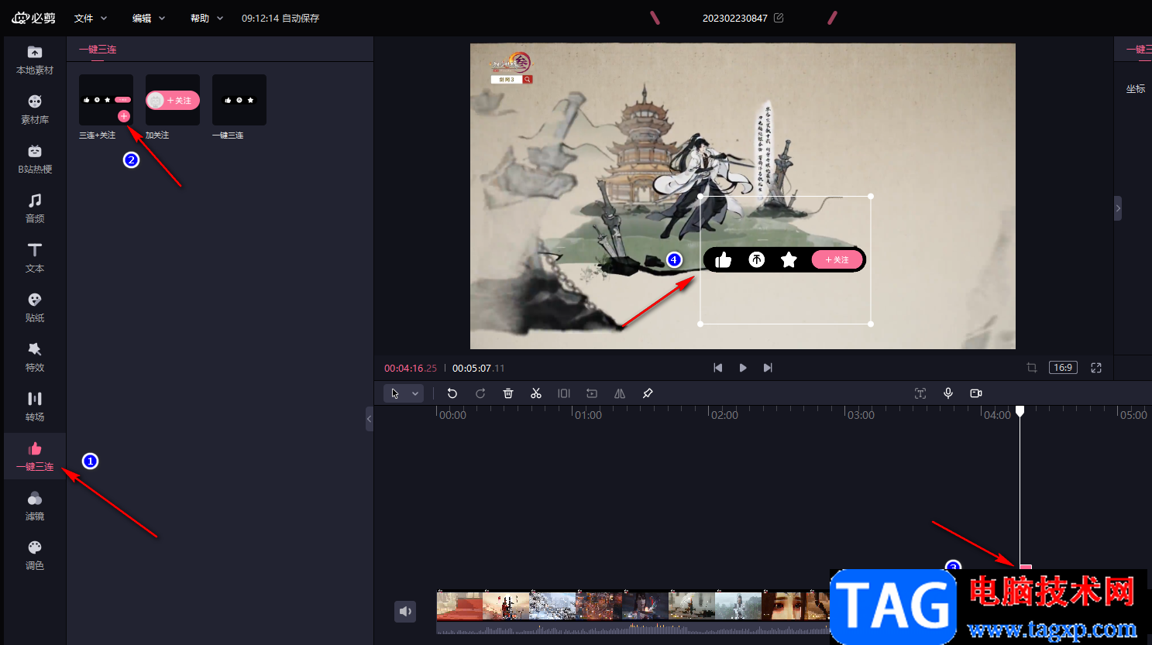Click the star favorite icon in preview
The image size is (1152, 645).
pyautogui.click(x=789, y=260)
